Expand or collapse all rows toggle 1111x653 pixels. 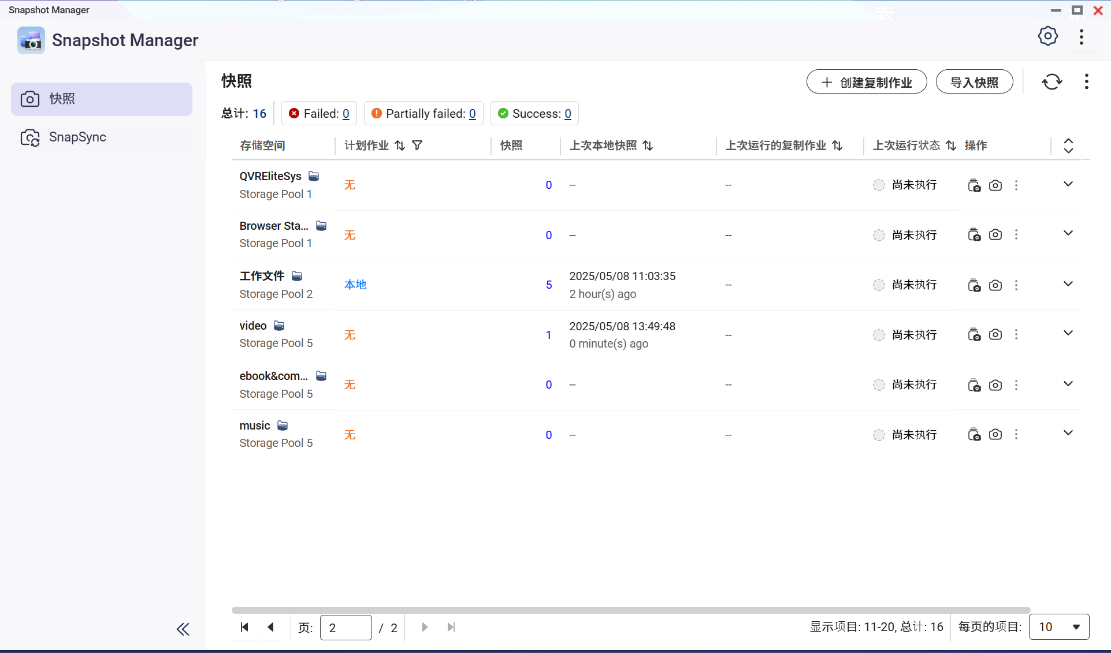[1068, 145]
